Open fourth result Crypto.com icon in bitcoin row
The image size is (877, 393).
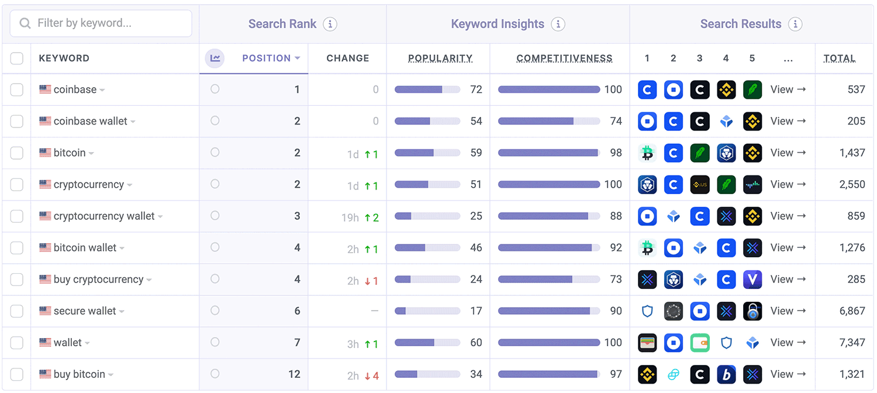tap(726, 153)
